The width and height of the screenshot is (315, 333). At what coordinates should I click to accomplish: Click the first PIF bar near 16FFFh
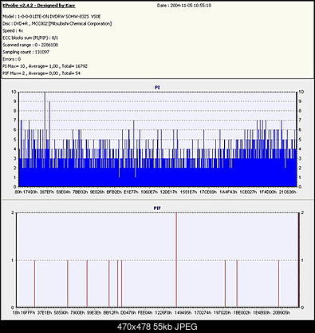coord(34,283)
